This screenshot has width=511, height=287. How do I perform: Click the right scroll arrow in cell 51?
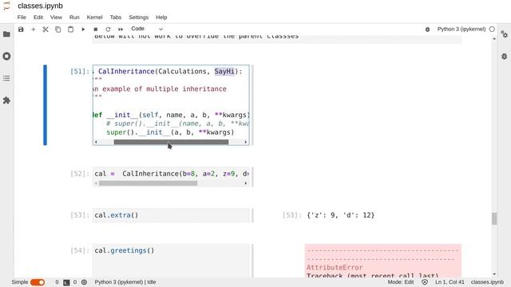point(245,142)
